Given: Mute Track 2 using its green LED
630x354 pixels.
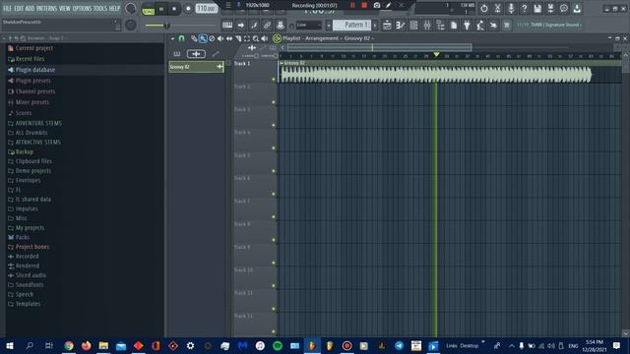Looking at the screenshot, I should (x=274, y=102).
